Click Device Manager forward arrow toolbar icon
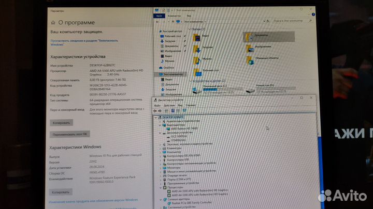 [x=160, y=111]
